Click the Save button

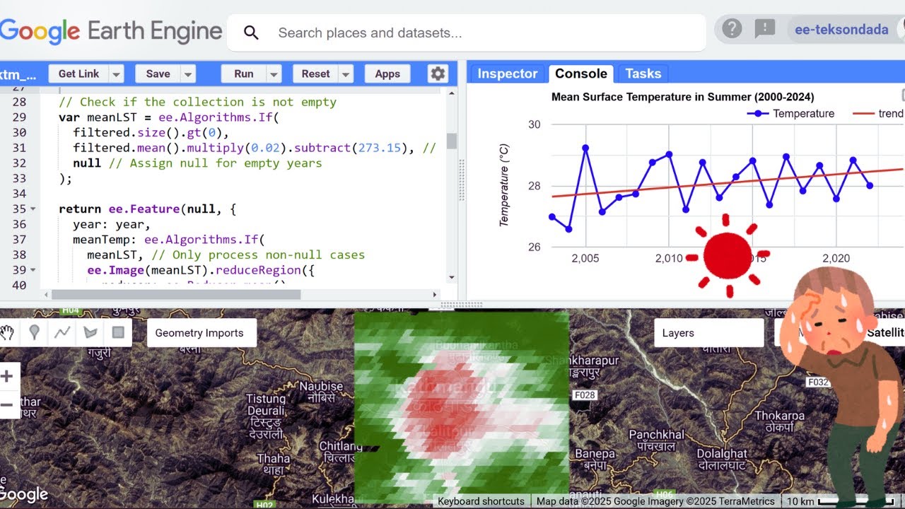click(158, 74)
